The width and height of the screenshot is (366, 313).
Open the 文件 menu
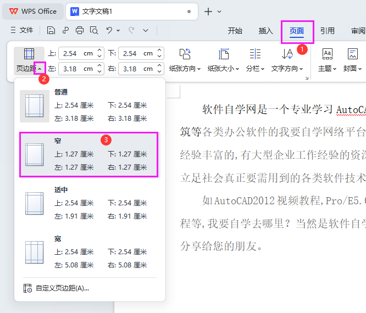[26, 30]
